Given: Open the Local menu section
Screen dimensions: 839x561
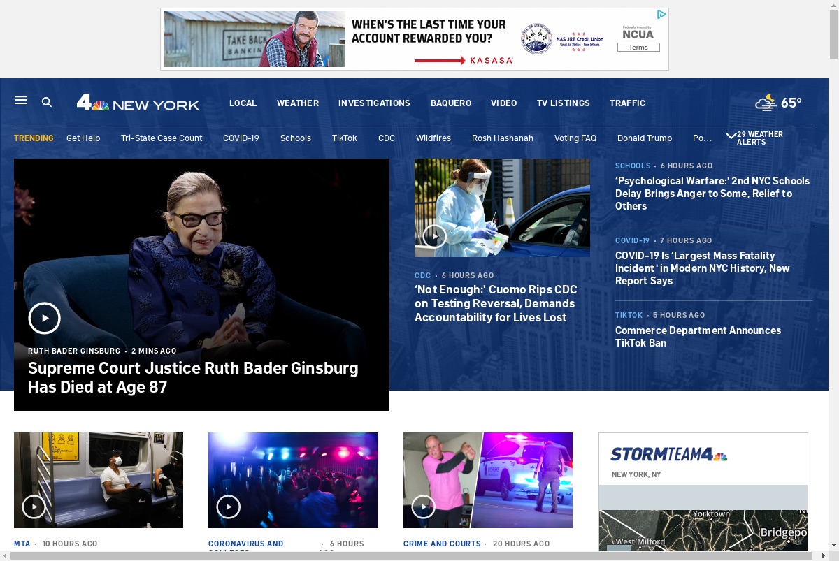Looking at the screenshot, I should click(243, 103).
